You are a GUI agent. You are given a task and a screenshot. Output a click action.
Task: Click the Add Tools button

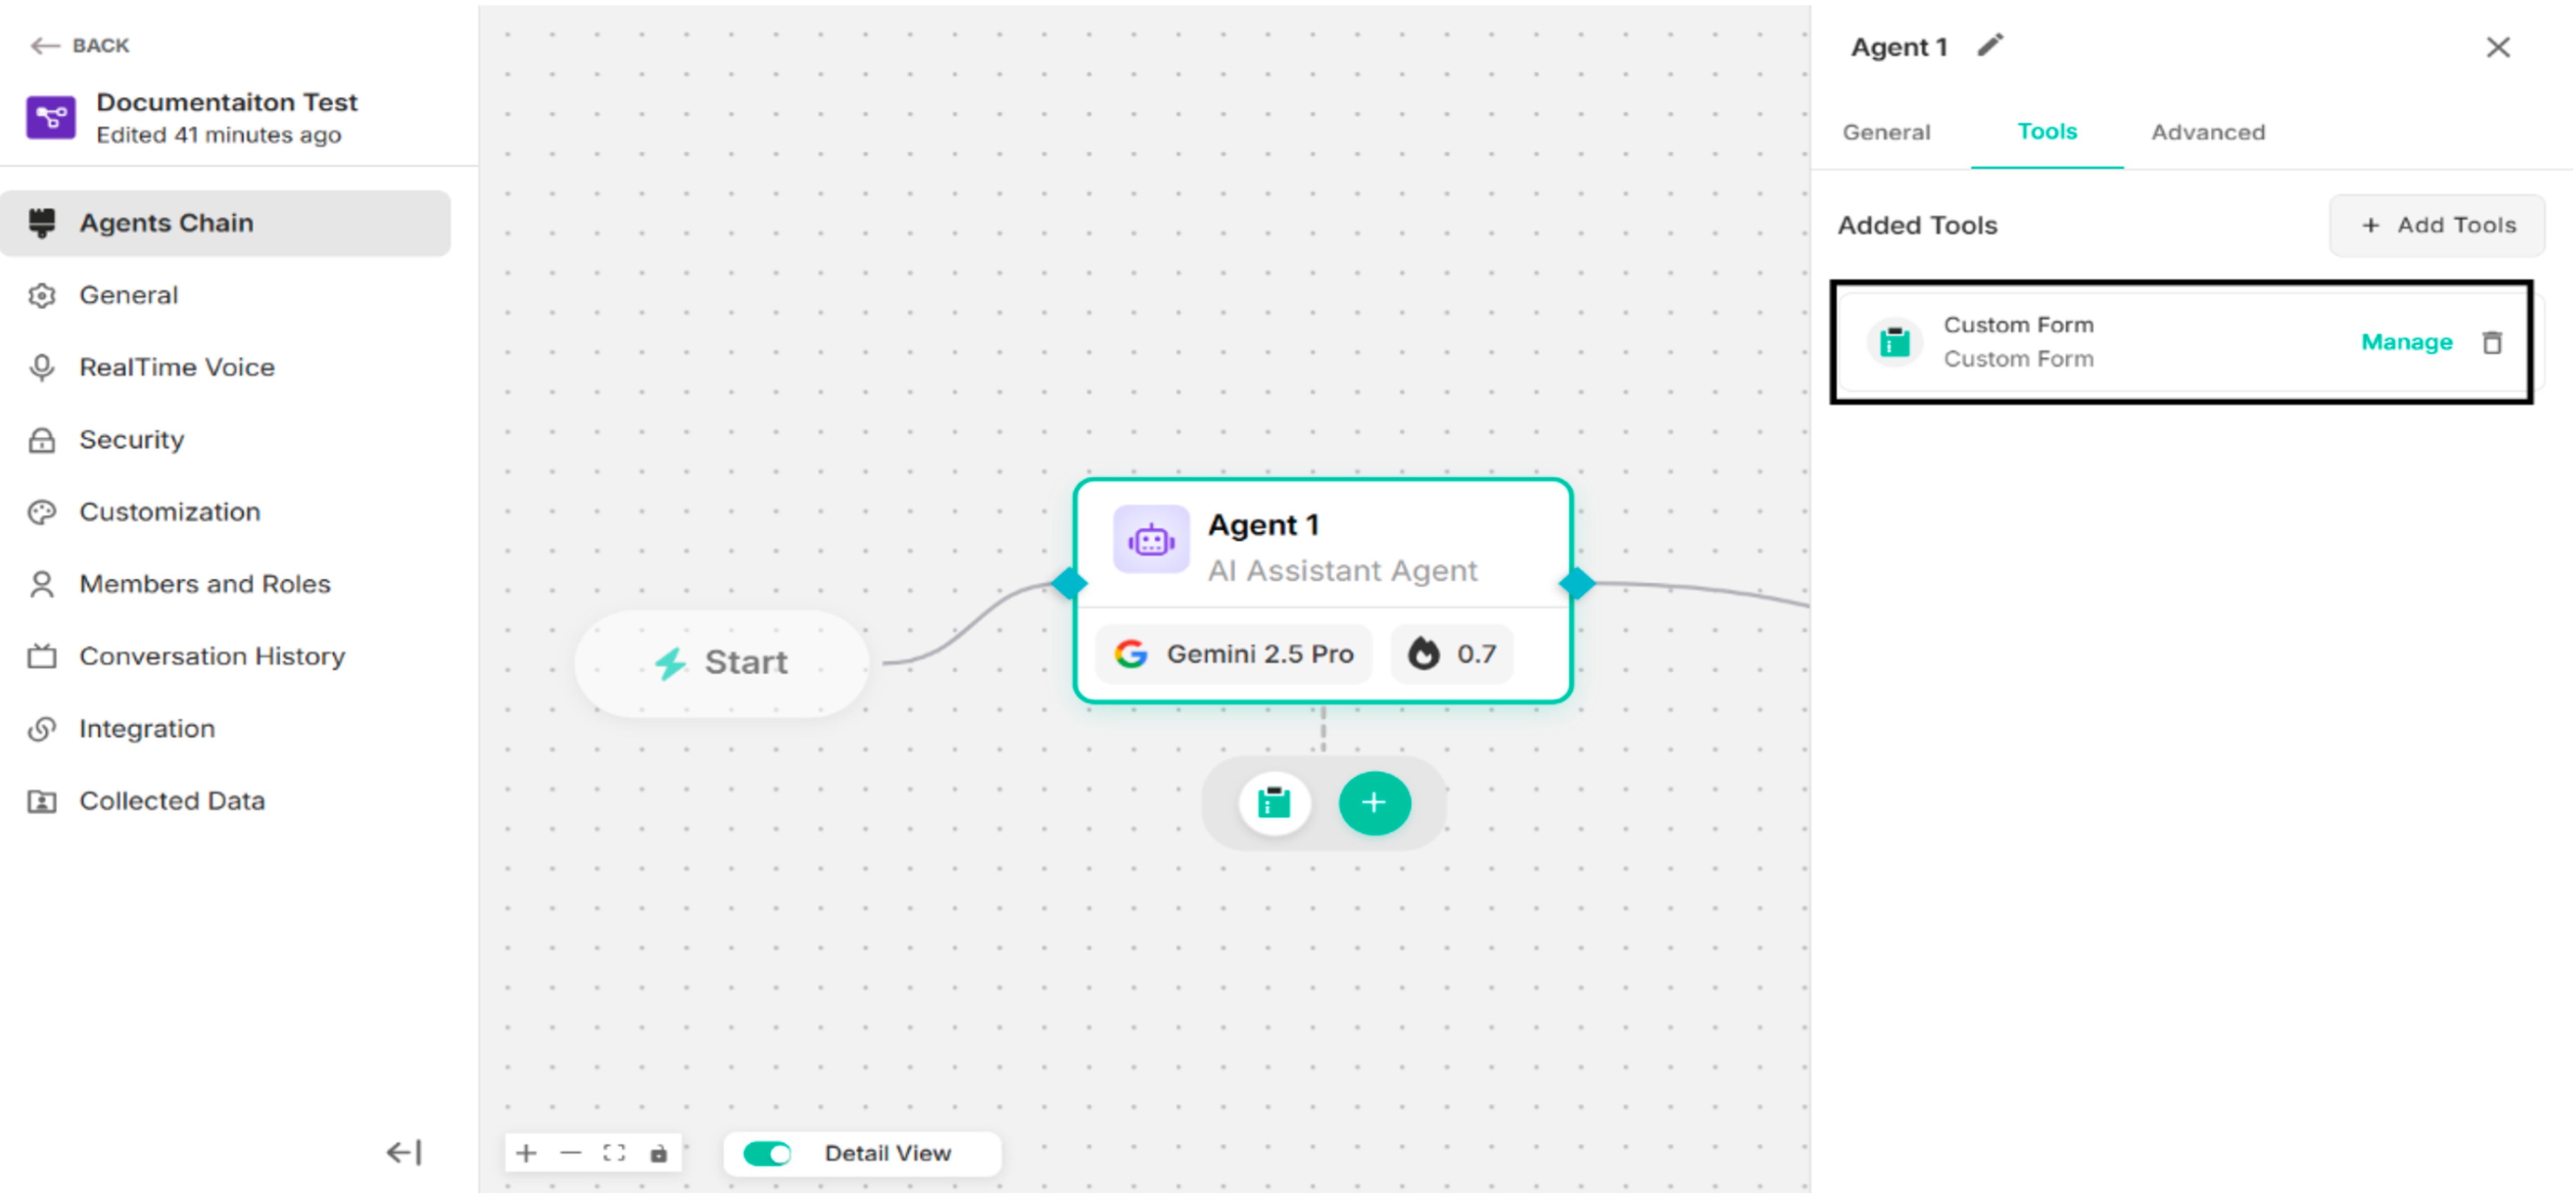coord(2437,225)
